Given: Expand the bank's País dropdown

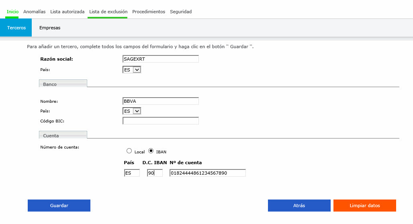Looking at the screenshot, I should point(132,111).
